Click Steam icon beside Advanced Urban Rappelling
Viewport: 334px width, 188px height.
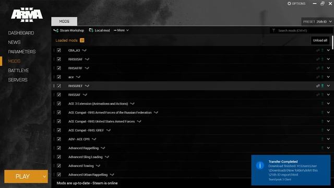112,174
